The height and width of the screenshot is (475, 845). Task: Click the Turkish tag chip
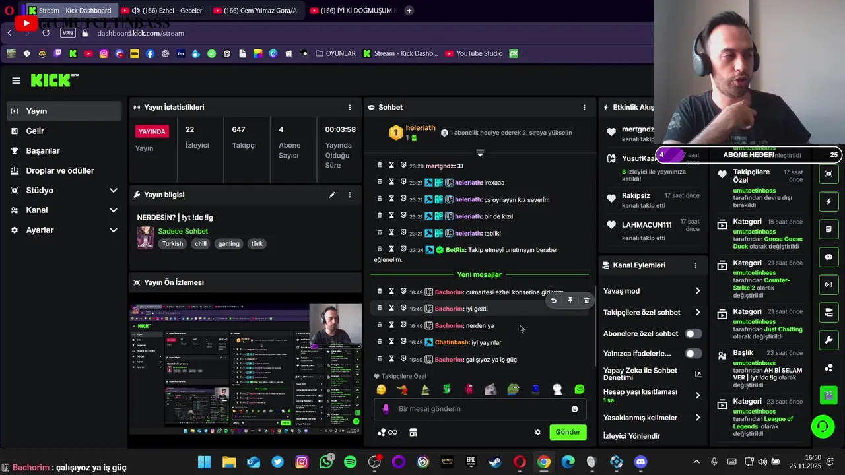coord(172,243)
